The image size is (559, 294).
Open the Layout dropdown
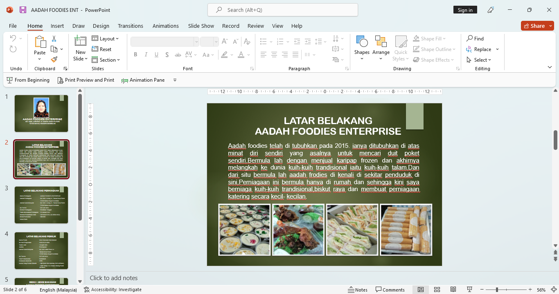(x=105, y=38)
